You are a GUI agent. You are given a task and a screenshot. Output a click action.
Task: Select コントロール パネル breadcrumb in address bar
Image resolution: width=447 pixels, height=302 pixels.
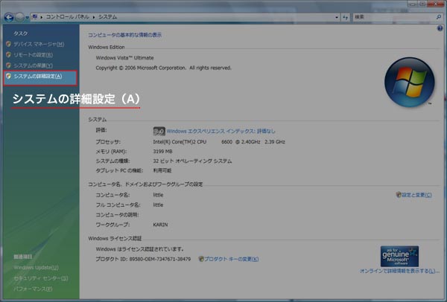point(68,17)
